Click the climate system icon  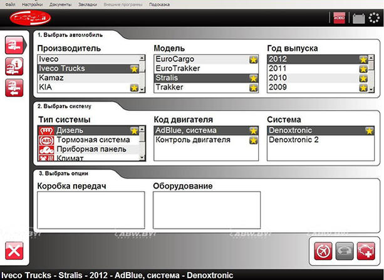tap(46, 158)
